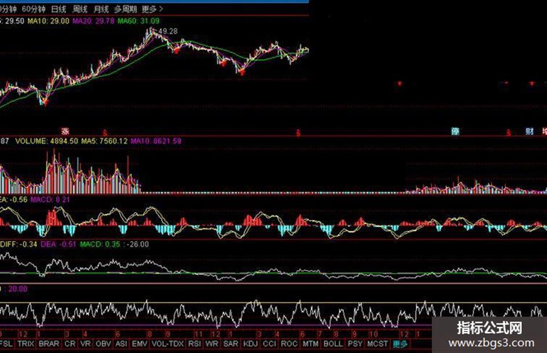
Task: Select the ROC indicator tab
Action: pyautogui.click(x=289, y=344)
